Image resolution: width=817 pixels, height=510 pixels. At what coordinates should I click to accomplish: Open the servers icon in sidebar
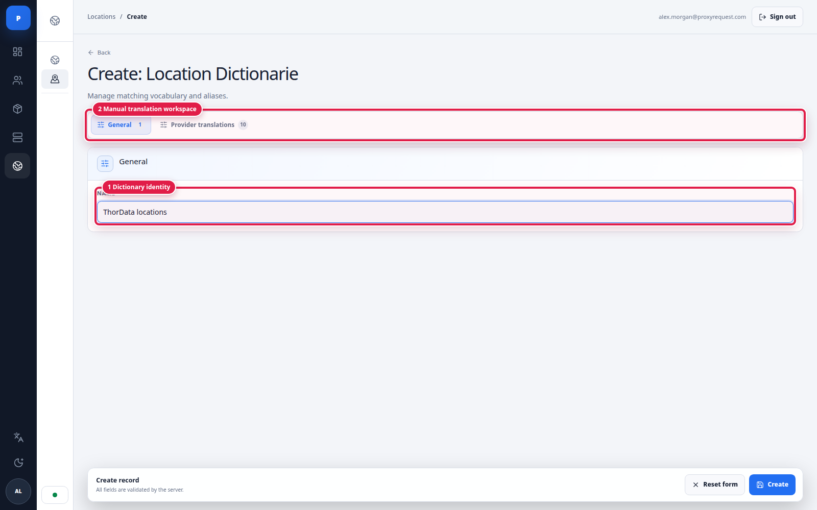pyautogui.click(x=18, y=137)
